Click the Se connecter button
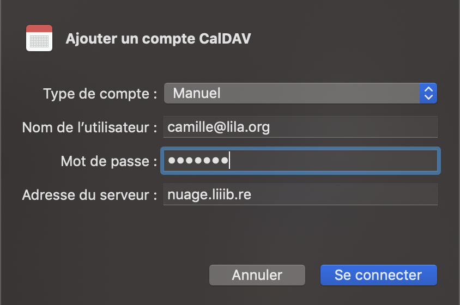This screenshot has height=305, width=460. [x=378, y=275]
